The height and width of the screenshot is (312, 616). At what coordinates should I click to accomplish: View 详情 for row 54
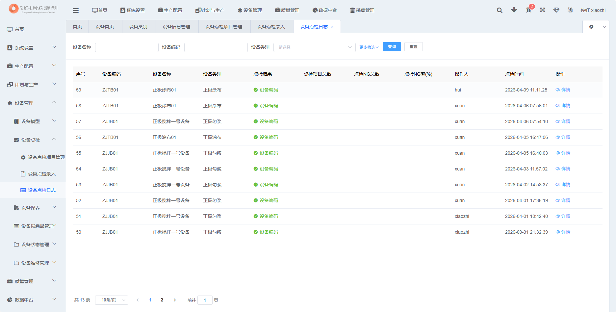[x=563, y=169]
